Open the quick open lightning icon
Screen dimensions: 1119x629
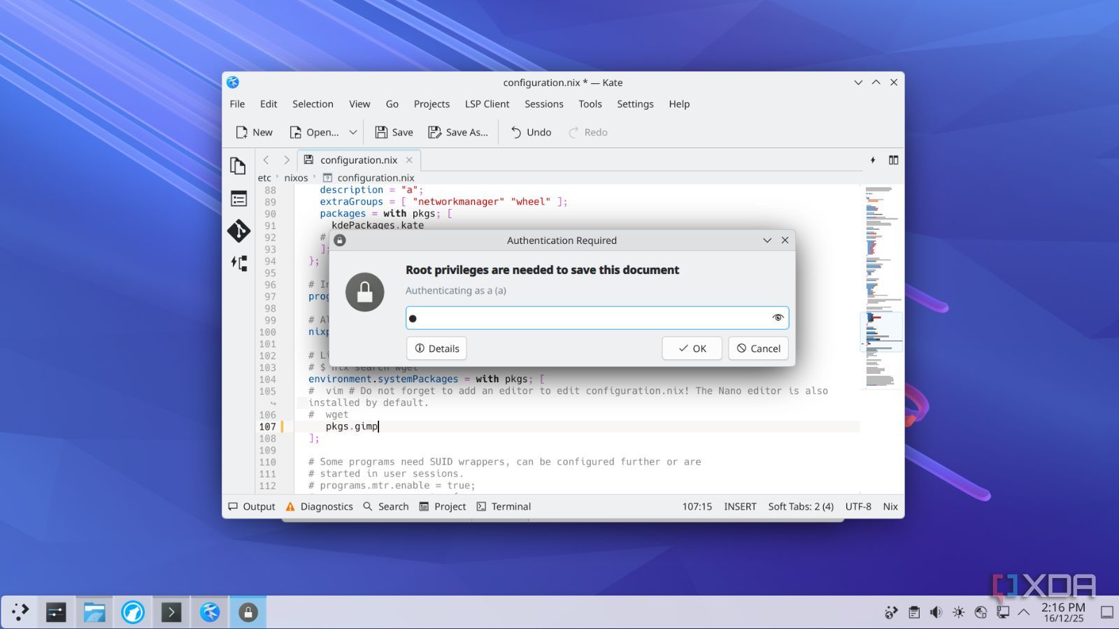(873, 160)
